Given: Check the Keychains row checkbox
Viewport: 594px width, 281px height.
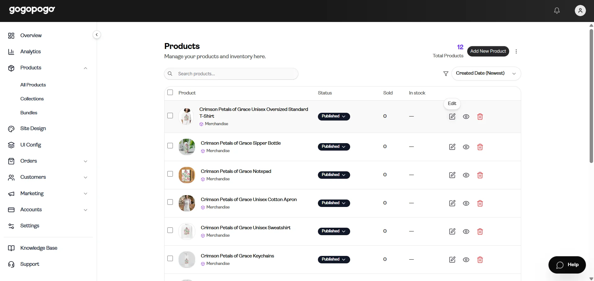Looking at the screenshot, I should pyautogui.click(x=170, y=258).
